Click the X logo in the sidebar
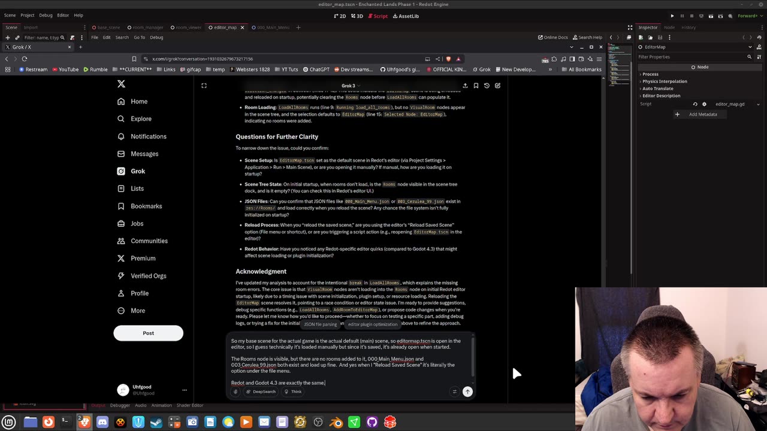Image resolution: width=767 pixels, height=431 pixels. 121,84
